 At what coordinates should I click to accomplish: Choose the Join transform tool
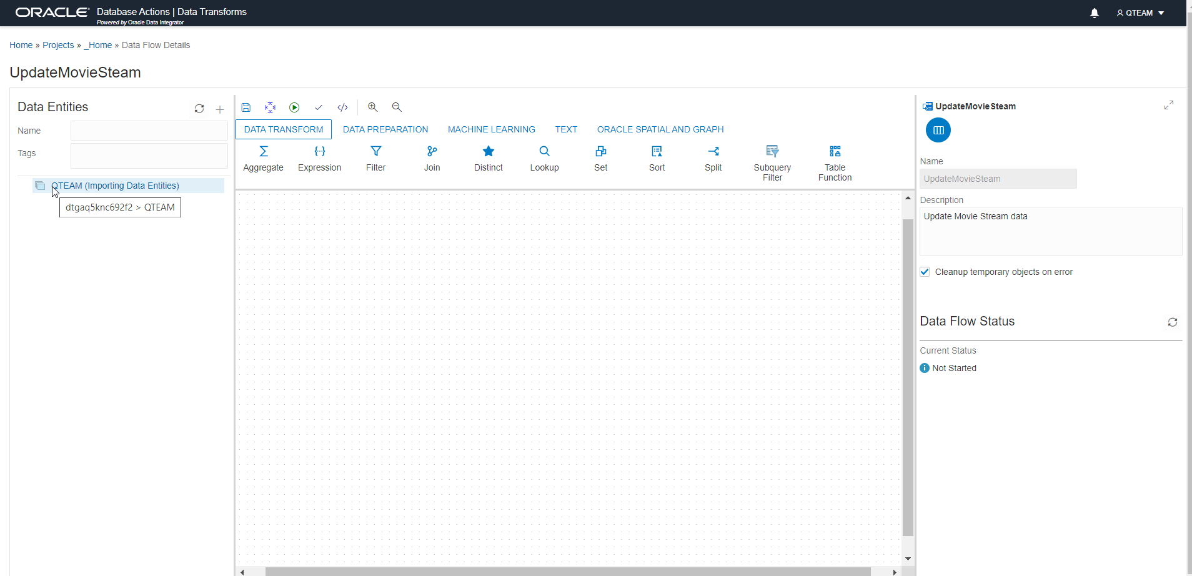432,159
